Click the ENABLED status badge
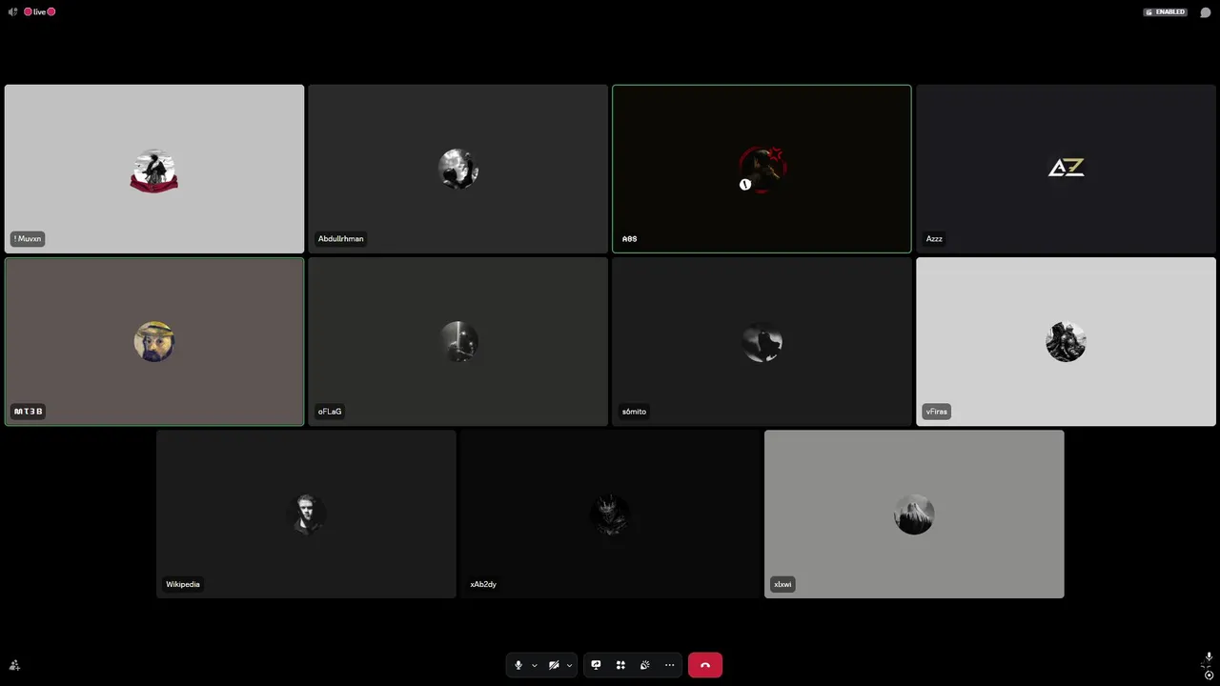Screen dimensions: 1220x686 [1165, 12]
